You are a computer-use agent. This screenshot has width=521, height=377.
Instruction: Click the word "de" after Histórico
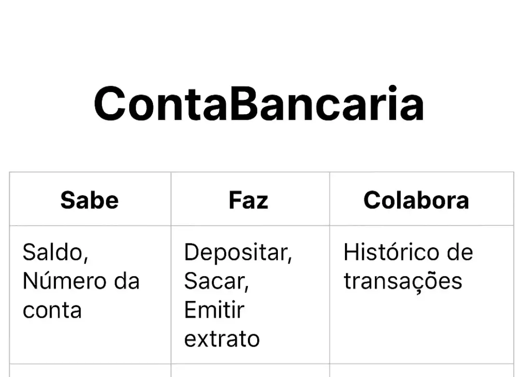pyautogui.click(x=461, y=252)
